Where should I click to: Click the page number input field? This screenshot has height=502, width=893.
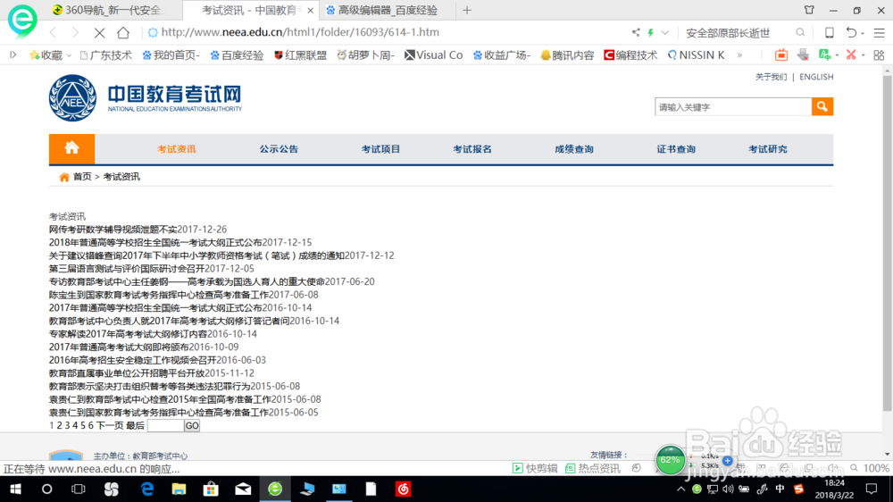(x=165, y=426)
